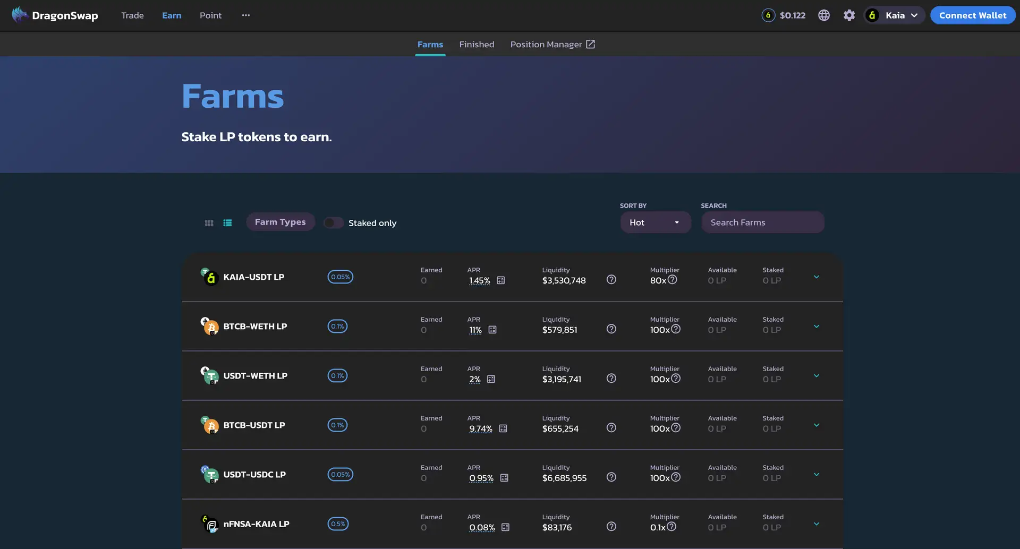Viewport: 1020px width, 549px height.
Task: Expand the KAIA-USDT LP farm row
Action: point(816,277)
